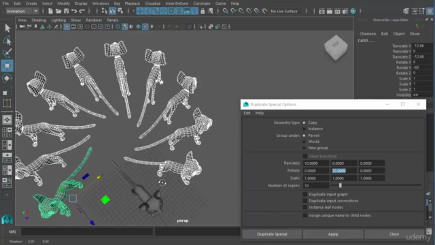Open the Modify menu
The height and width of the screenshot is (245, 435).
click(x=63, y=3)
